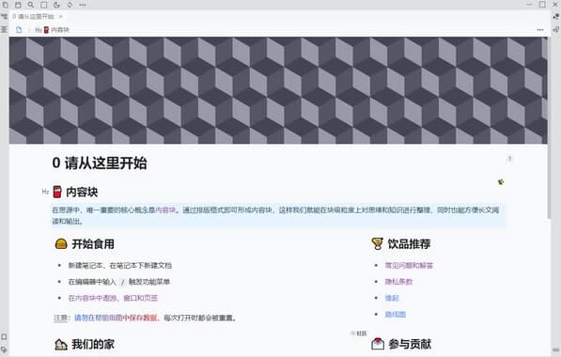561x357 pixels.
Task: Click the first top-left toolbar icon
Action: [5, 5]
